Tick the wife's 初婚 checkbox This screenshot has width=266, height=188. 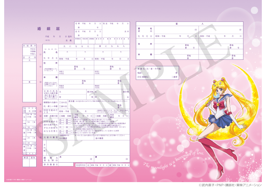click(95, 115)
